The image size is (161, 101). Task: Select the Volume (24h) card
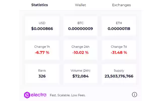(x=80, y=73)
